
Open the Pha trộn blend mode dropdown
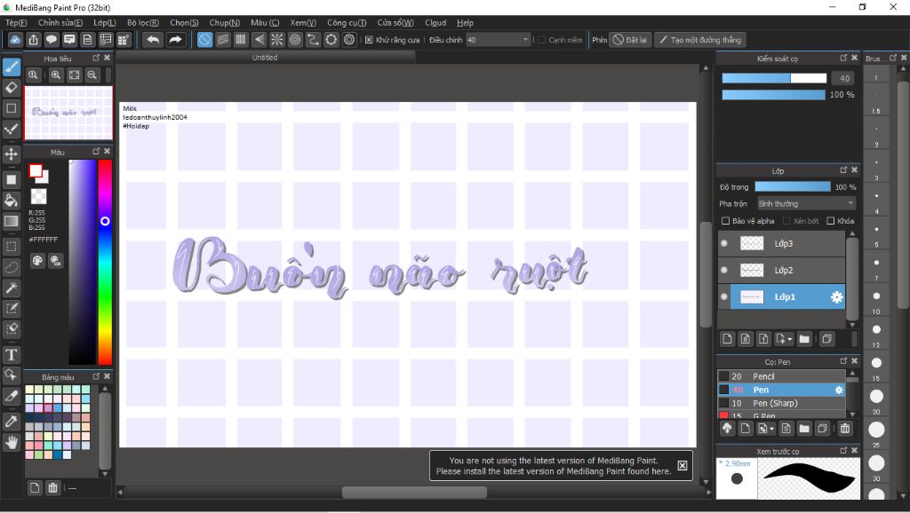click(x=805, y=204)
